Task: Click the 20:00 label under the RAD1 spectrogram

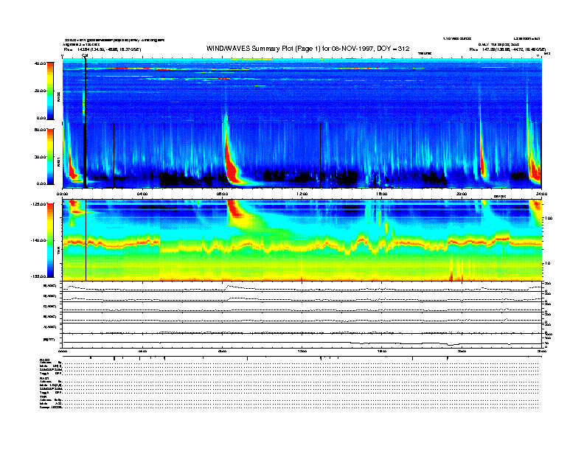Action: click(x=462, y=194)
